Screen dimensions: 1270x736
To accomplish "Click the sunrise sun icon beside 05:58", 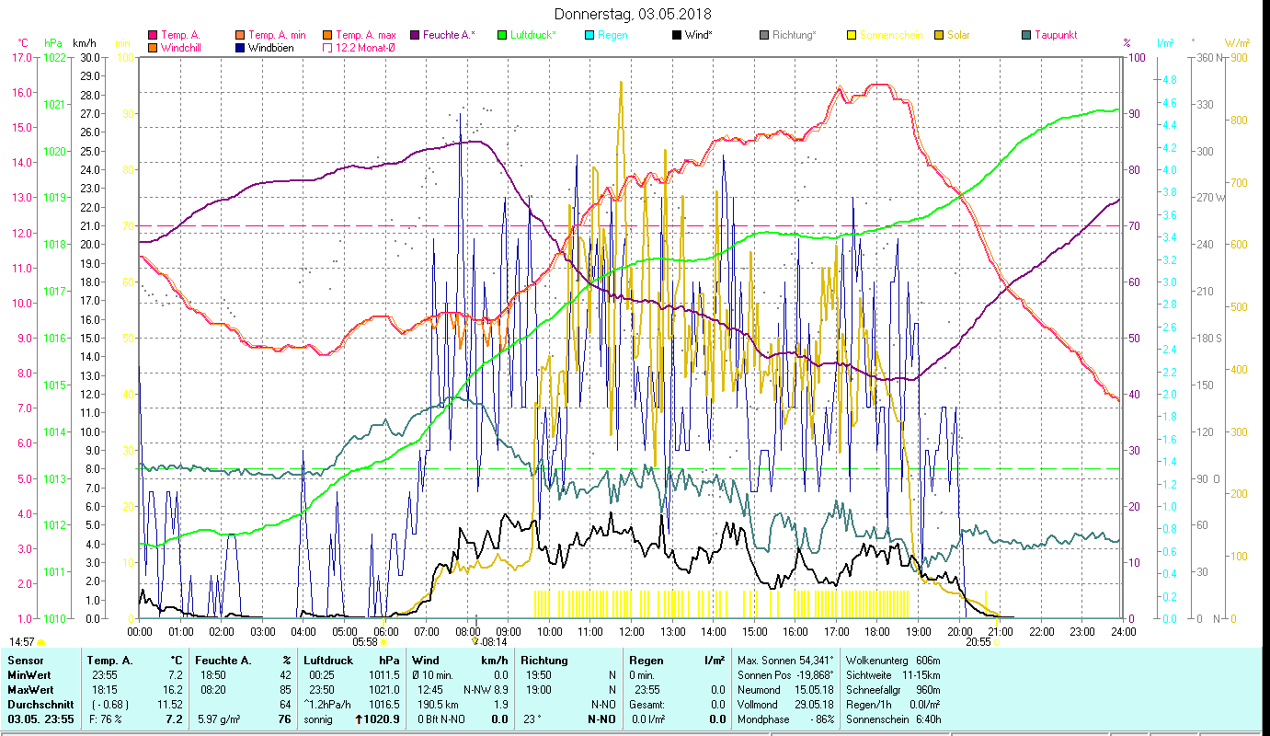I will [383, 642].
